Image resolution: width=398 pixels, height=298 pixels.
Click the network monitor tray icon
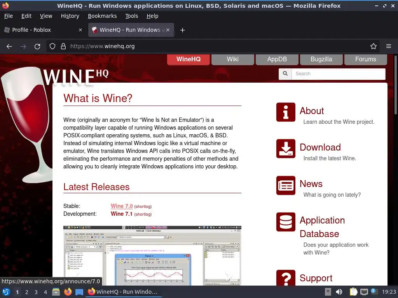pyautogui.click(x=364, y=292)
